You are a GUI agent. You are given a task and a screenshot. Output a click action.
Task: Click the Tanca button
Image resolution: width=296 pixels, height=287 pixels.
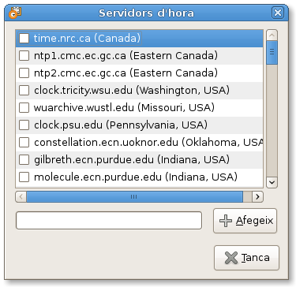click(246, 258)
